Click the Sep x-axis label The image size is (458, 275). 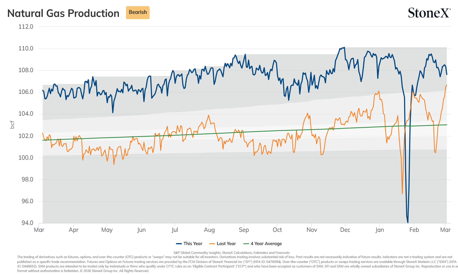(244, 230)
